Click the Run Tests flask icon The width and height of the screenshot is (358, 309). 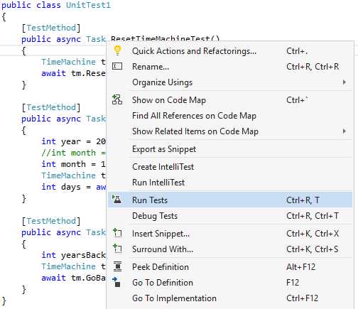tap(117, 200)
